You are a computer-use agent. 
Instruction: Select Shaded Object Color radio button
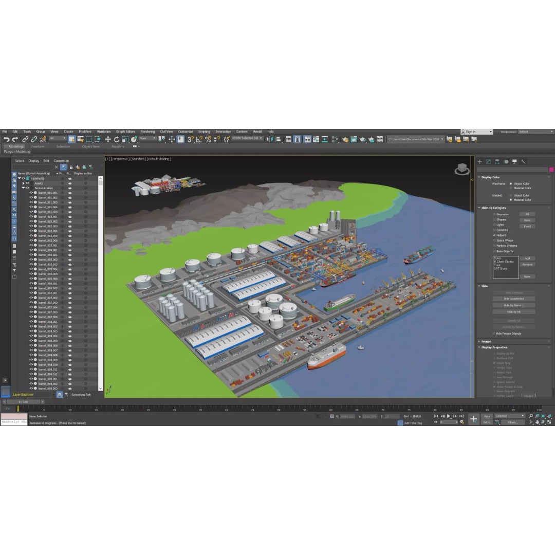[510, 195]
